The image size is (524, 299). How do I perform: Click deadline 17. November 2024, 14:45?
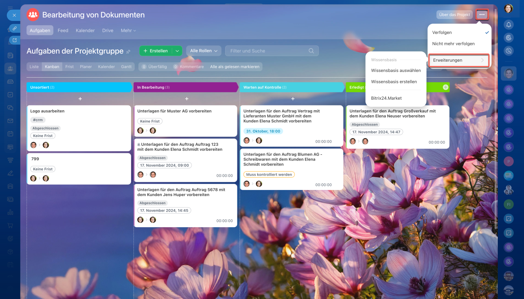click(164, 211)
